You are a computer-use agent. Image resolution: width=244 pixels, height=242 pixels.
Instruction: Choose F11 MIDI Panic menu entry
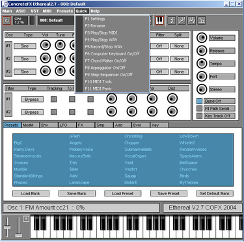click(113, 88)
